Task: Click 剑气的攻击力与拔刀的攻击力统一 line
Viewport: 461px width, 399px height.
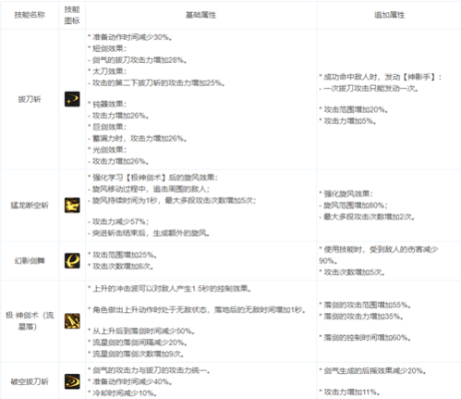Action: (149, 370)
